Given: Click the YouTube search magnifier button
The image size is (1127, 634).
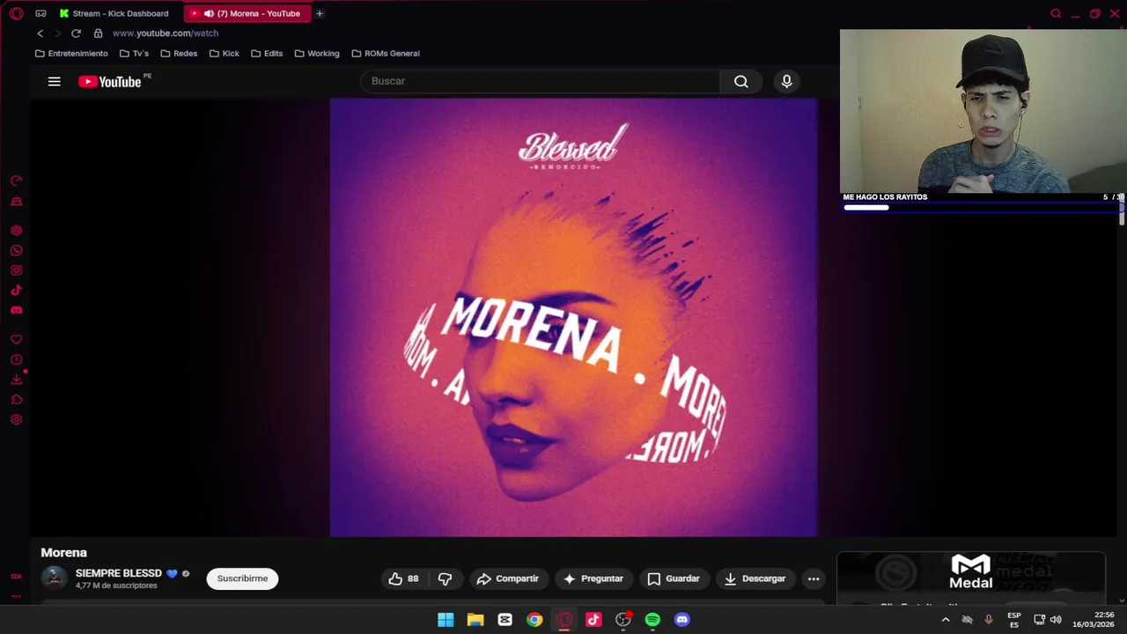Looking at the screenshot, I should [x=741, y=81].
